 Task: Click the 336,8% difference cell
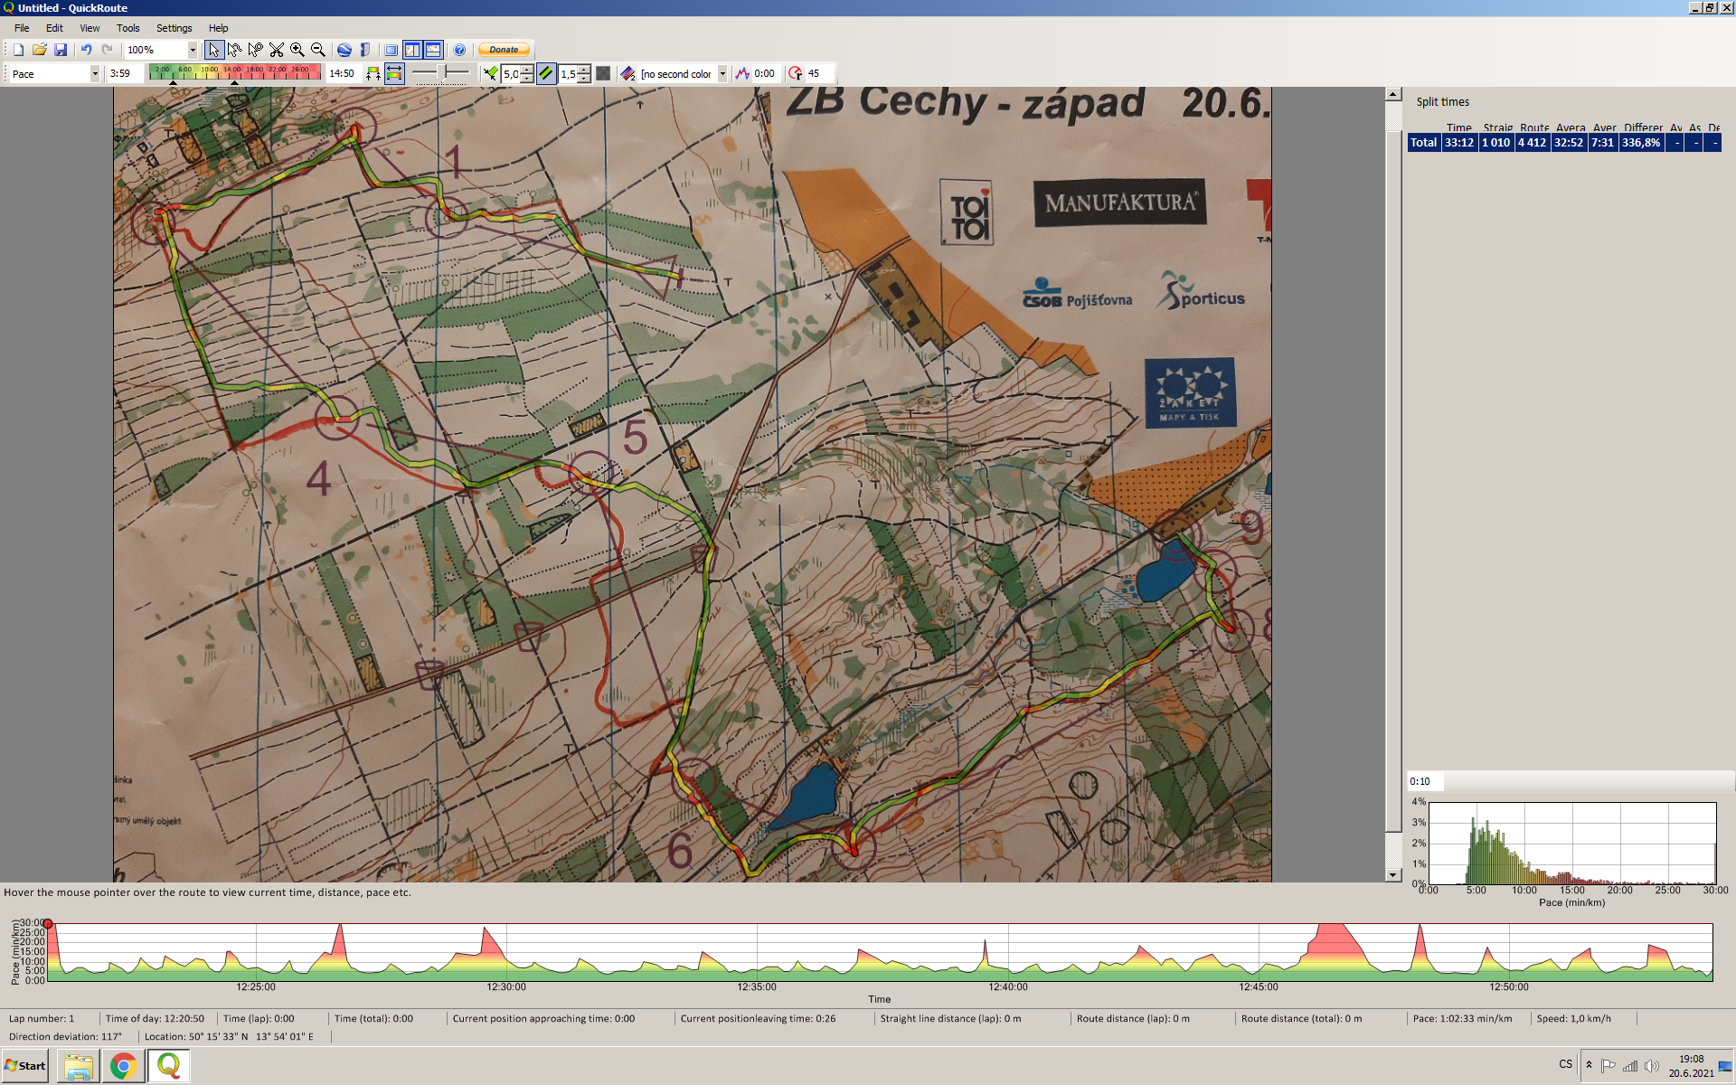[1641, 143]
